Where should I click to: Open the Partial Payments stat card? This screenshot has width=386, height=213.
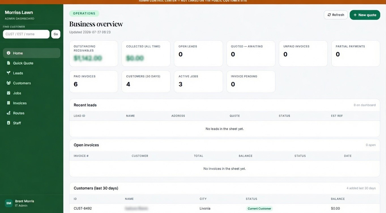[x=356, y=54]
